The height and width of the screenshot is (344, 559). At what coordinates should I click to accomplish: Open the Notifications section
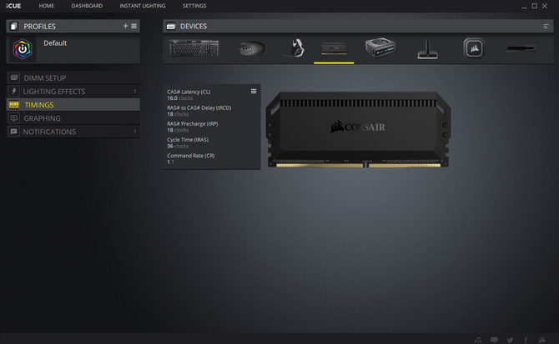coord(73,132)
